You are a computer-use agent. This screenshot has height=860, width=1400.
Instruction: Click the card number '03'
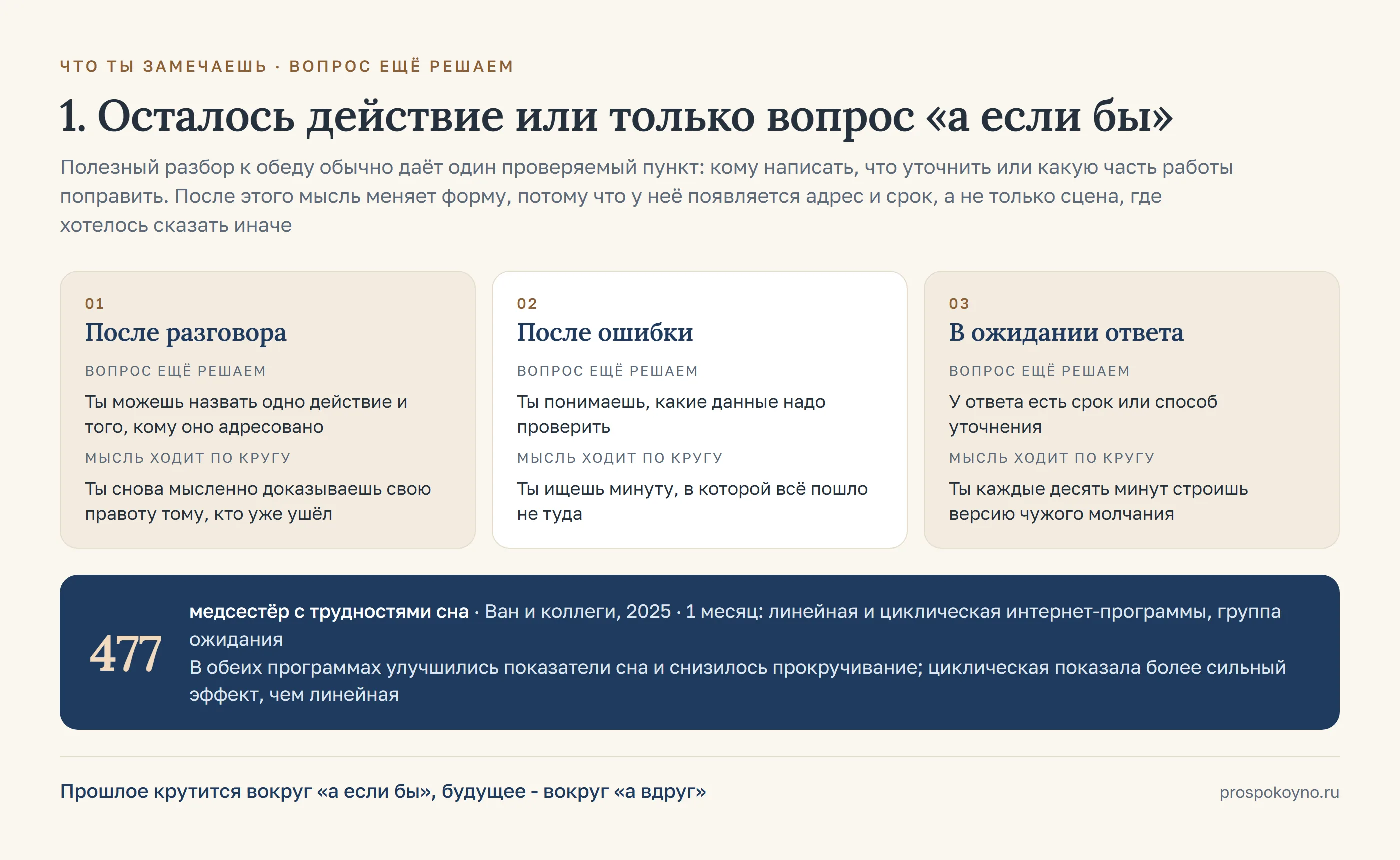tap(959, 303)
